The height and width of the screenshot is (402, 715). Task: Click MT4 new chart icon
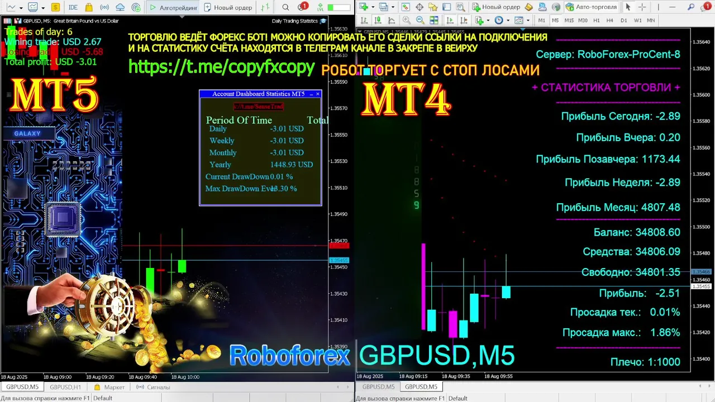point(364,7)
